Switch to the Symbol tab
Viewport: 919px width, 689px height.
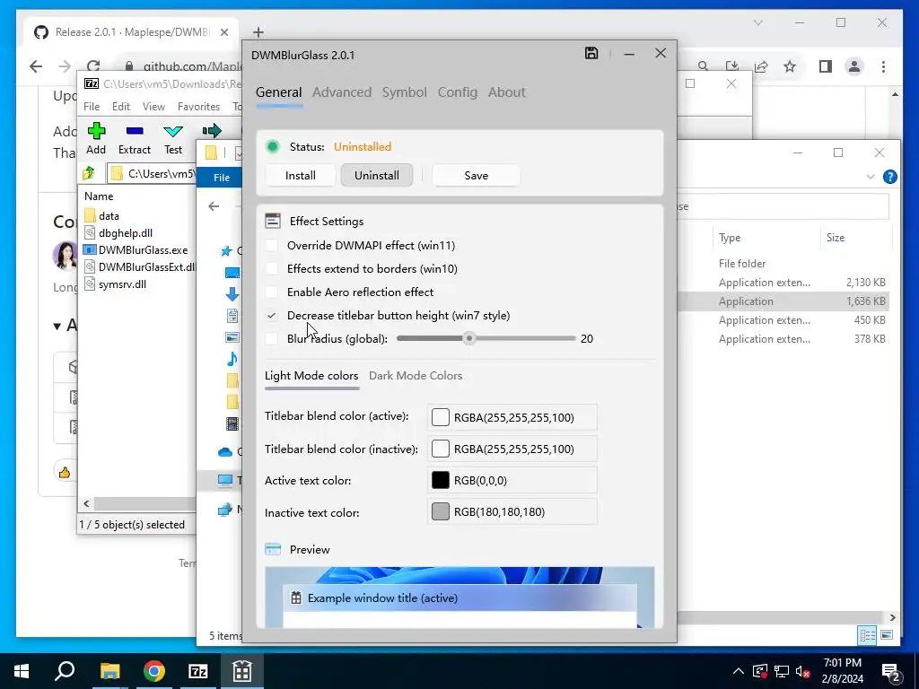[x=405, y=92]
